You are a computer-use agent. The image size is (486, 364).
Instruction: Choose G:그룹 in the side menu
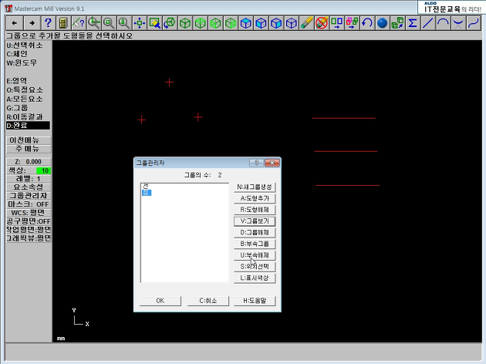pyautogui.click(x=17, y=108)
